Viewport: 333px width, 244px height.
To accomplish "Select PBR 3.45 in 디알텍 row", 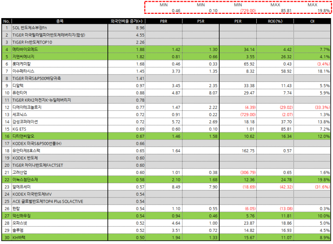I will pos(176,86).
